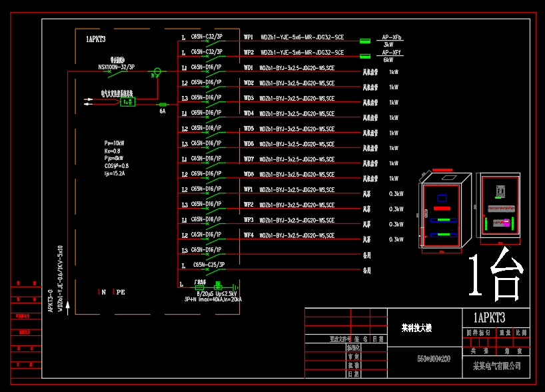Select the N busbar label
Image resolution: width=545 pixels, height=392 pixels.
pos(103,292)
